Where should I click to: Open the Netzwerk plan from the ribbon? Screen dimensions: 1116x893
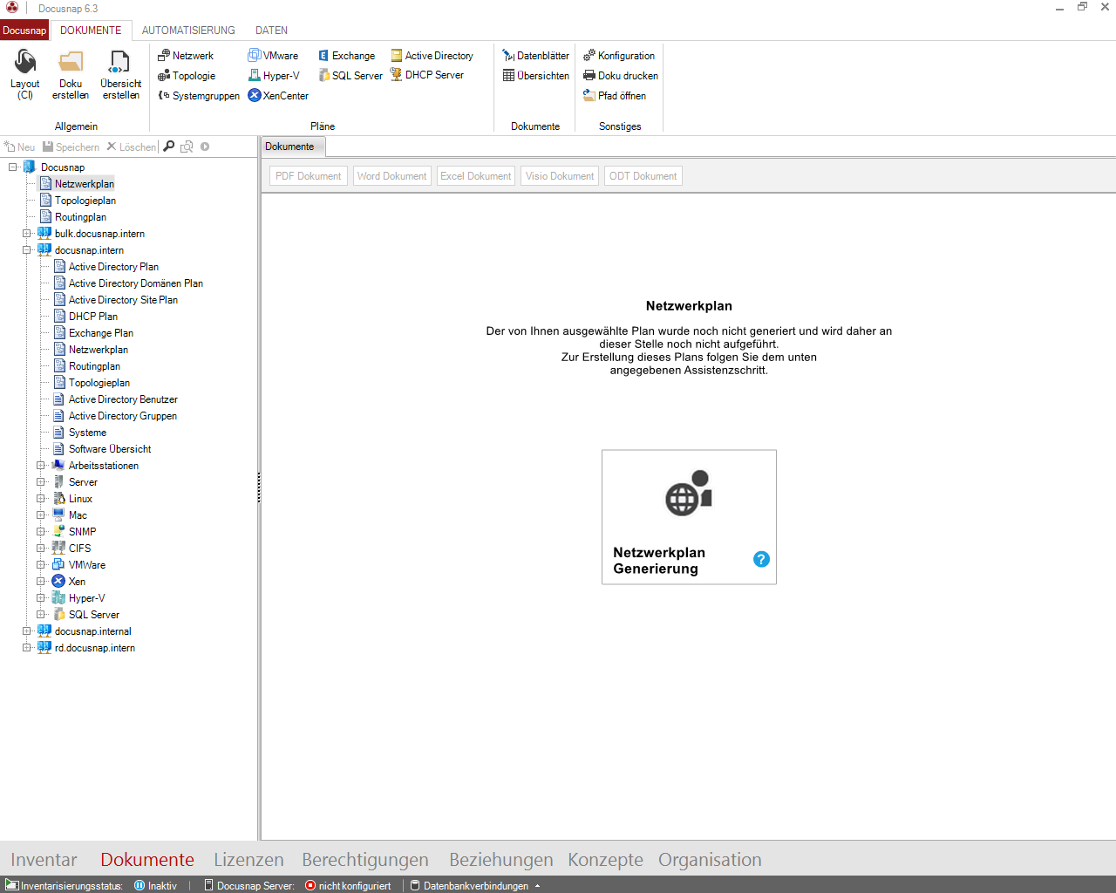[x=186, y=55]
